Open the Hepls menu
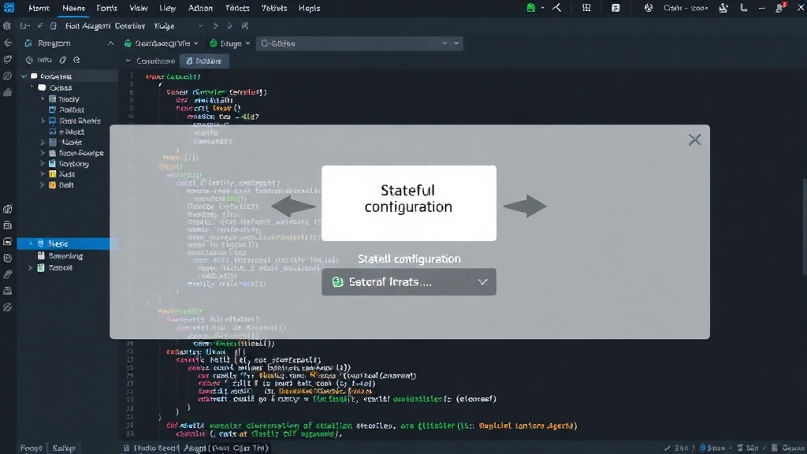807x454 pixels. [309, 8]
